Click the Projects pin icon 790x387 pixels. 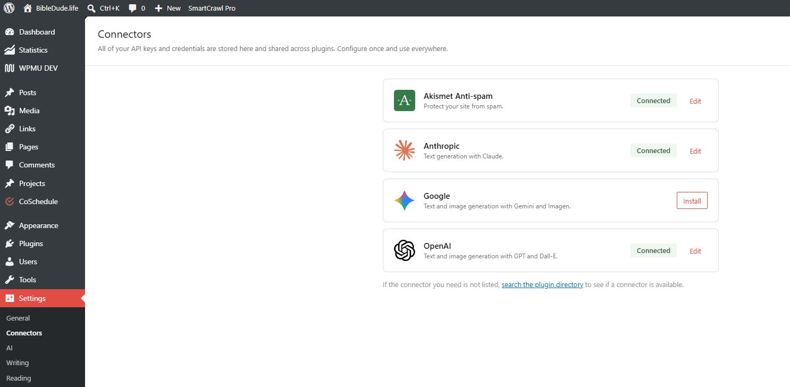point(10,183)
